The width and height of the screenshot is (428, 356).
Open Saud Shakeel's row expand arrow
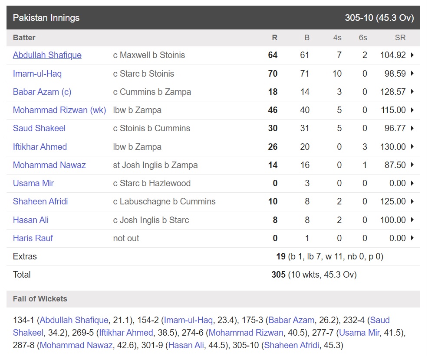pyautogui.click(x=412, y=128)
